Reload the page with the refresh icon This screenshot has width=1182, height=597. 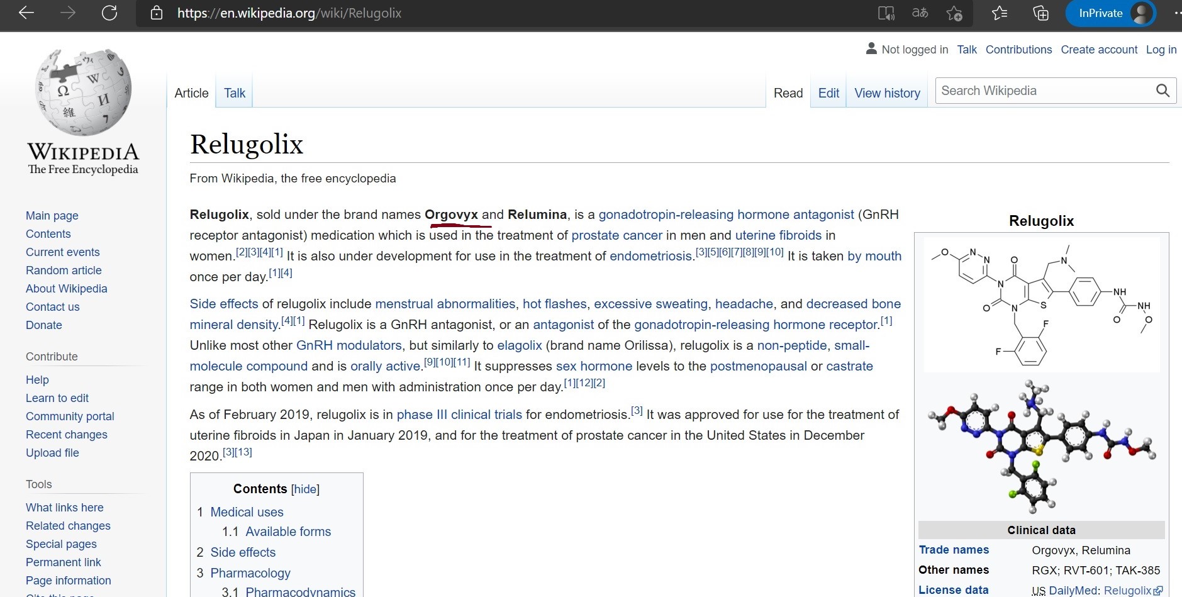point(109,13)
